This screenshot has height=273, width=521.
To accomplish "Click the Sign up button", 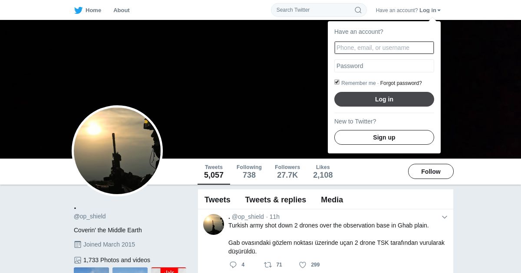I will tap(384, 137).
